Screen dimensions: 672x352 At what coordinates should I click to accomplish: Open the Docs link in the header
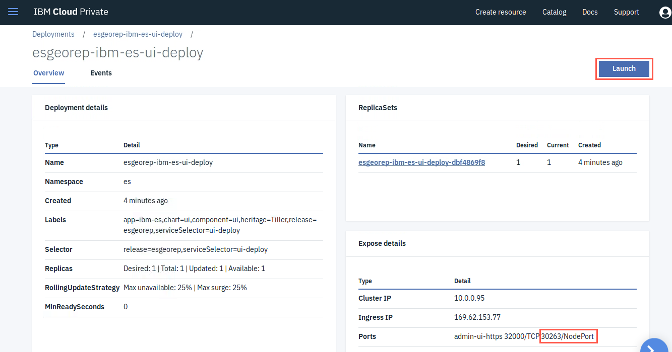tap(590, 12)
